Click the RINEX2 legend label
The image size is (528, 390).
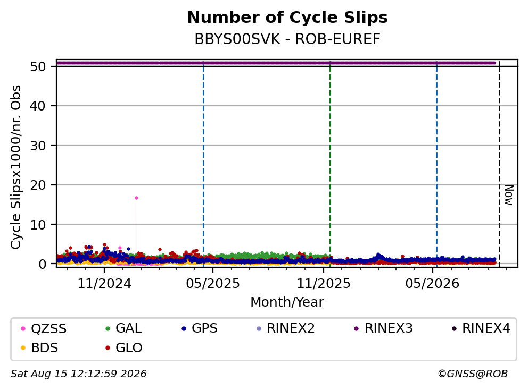[291, 328]
